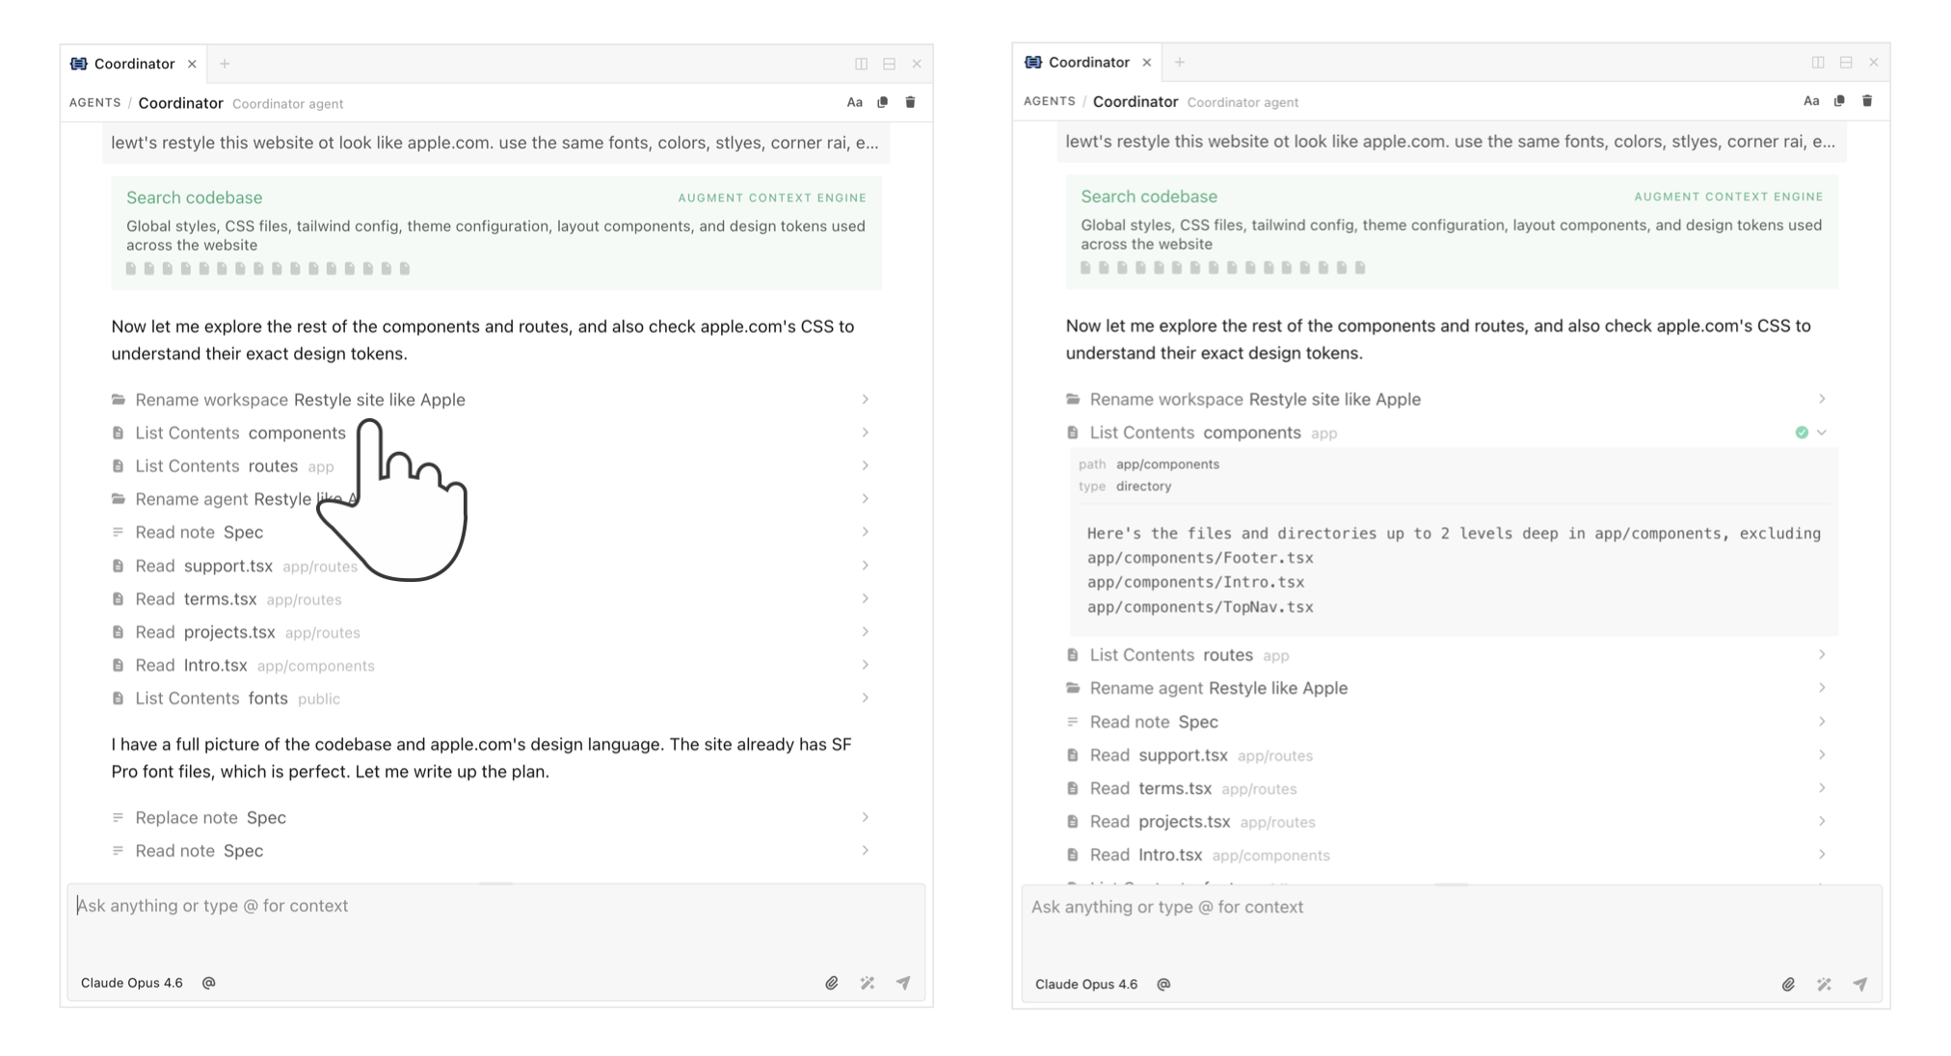Image resolution: width=1951 pixels, height=1056 pixels.
Task: Click the delete conversation trash icon
Action: [x=910, y=102]
